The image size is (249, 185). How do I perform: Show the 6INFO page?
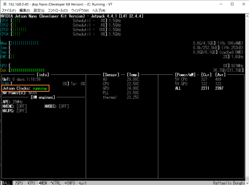[70, 183]
